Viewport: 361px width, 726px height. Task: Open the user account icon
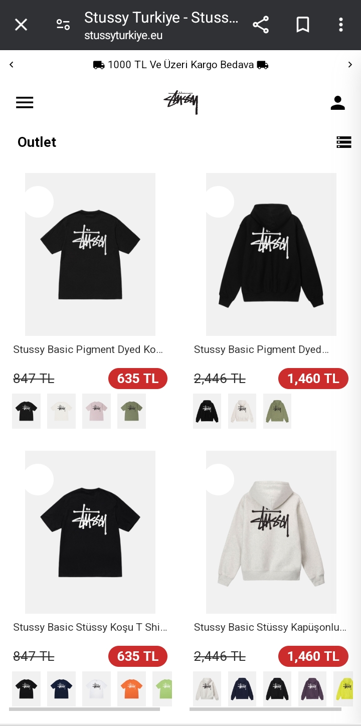[338, 103]
